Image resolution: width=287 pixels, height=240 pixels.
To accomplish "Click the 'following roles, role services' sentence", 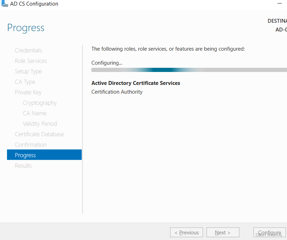I will [x=168, y=49].
